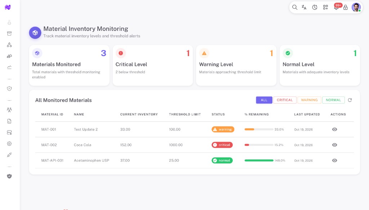Filter the table by NORMAL
Image resolution: width=369 pixels, height=210 pixels.
[333, 100]
